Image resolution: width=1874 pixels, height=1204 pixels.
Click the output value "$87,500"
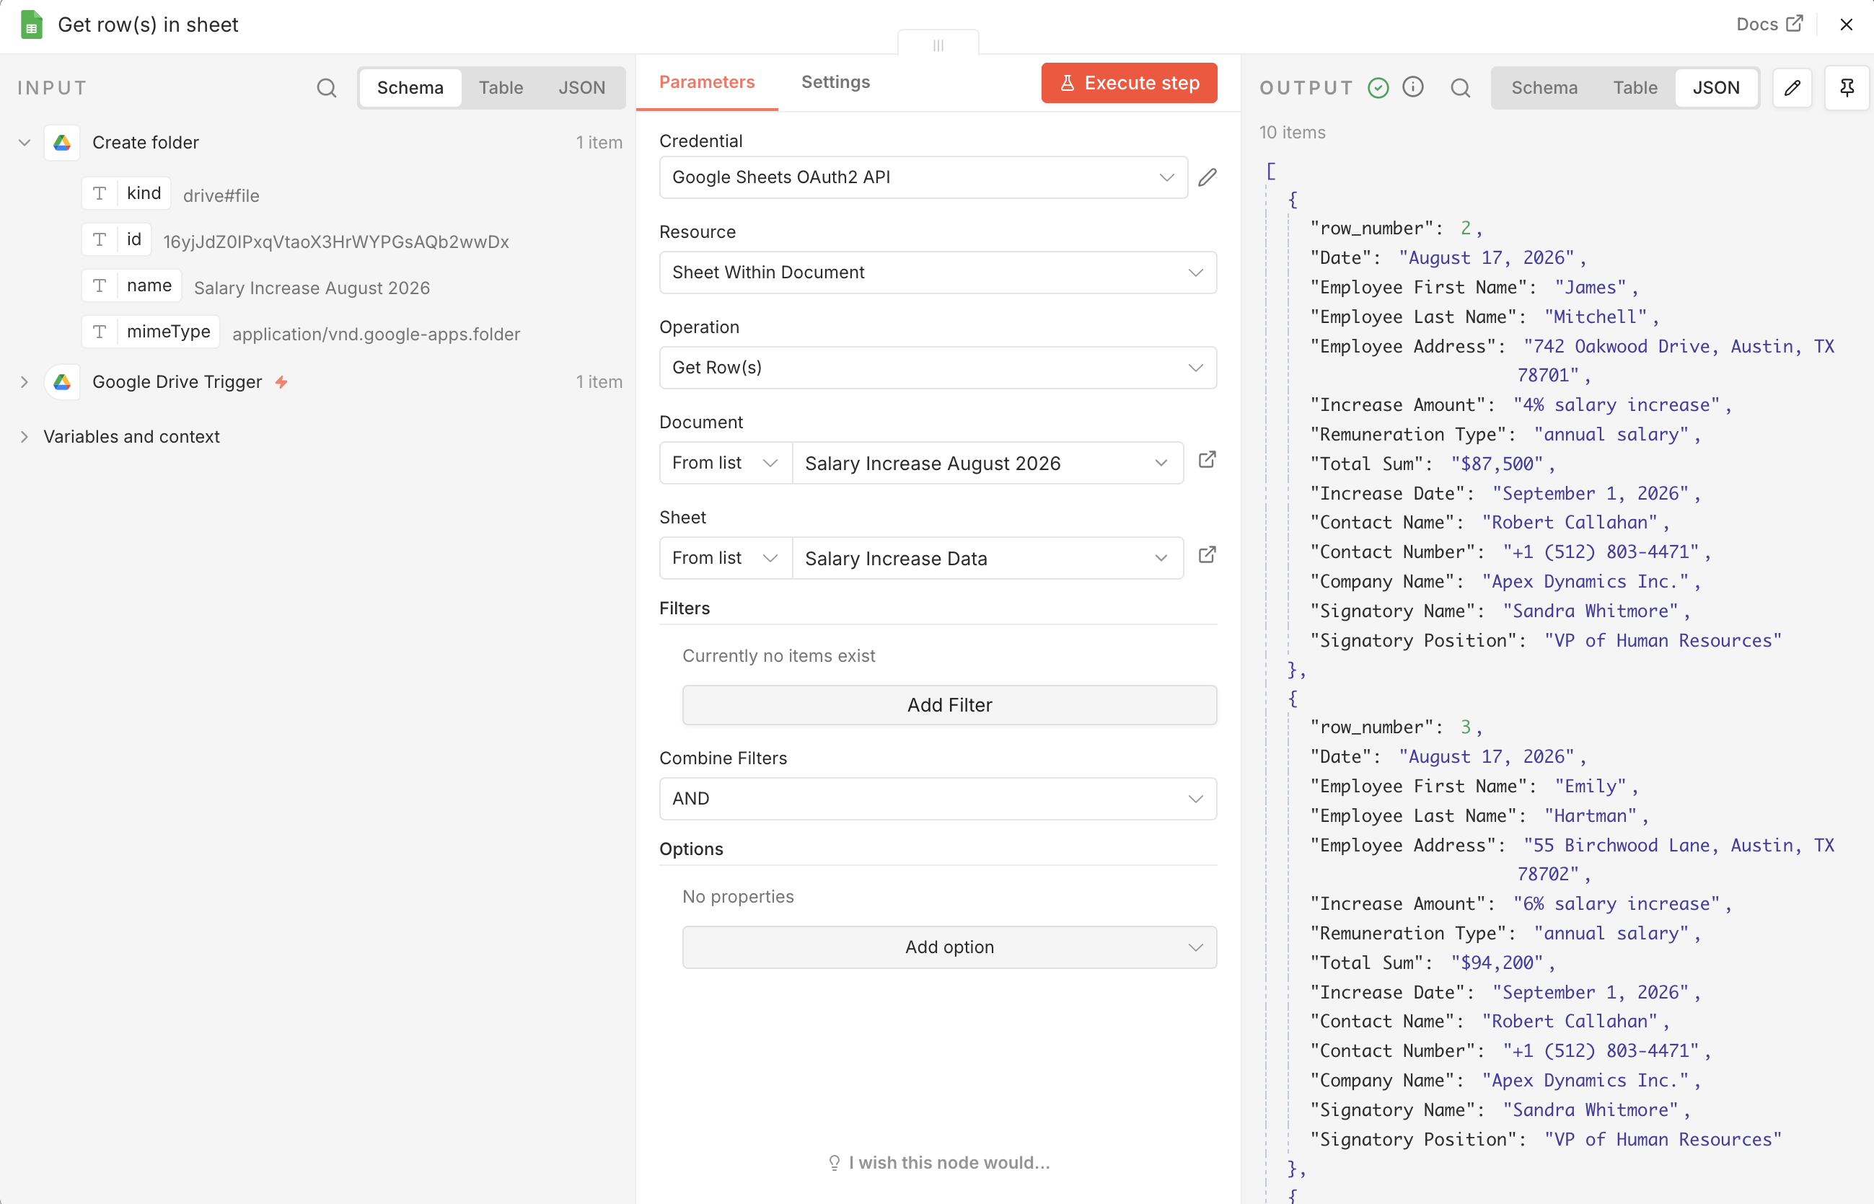tap(1497, 464)
